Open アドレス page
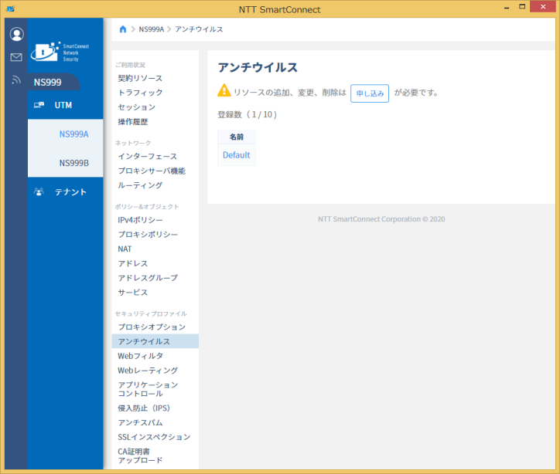 tap(132, 263)
